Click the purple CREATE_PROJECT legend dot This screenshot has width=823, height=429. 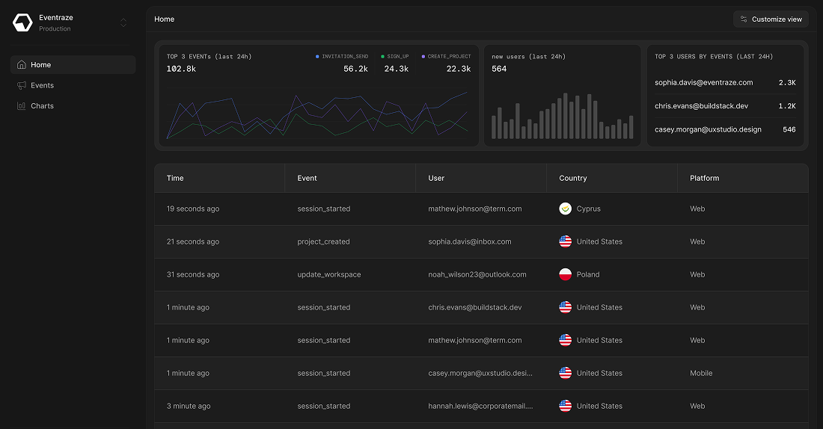pyautogui.click(x=423, y=56)
